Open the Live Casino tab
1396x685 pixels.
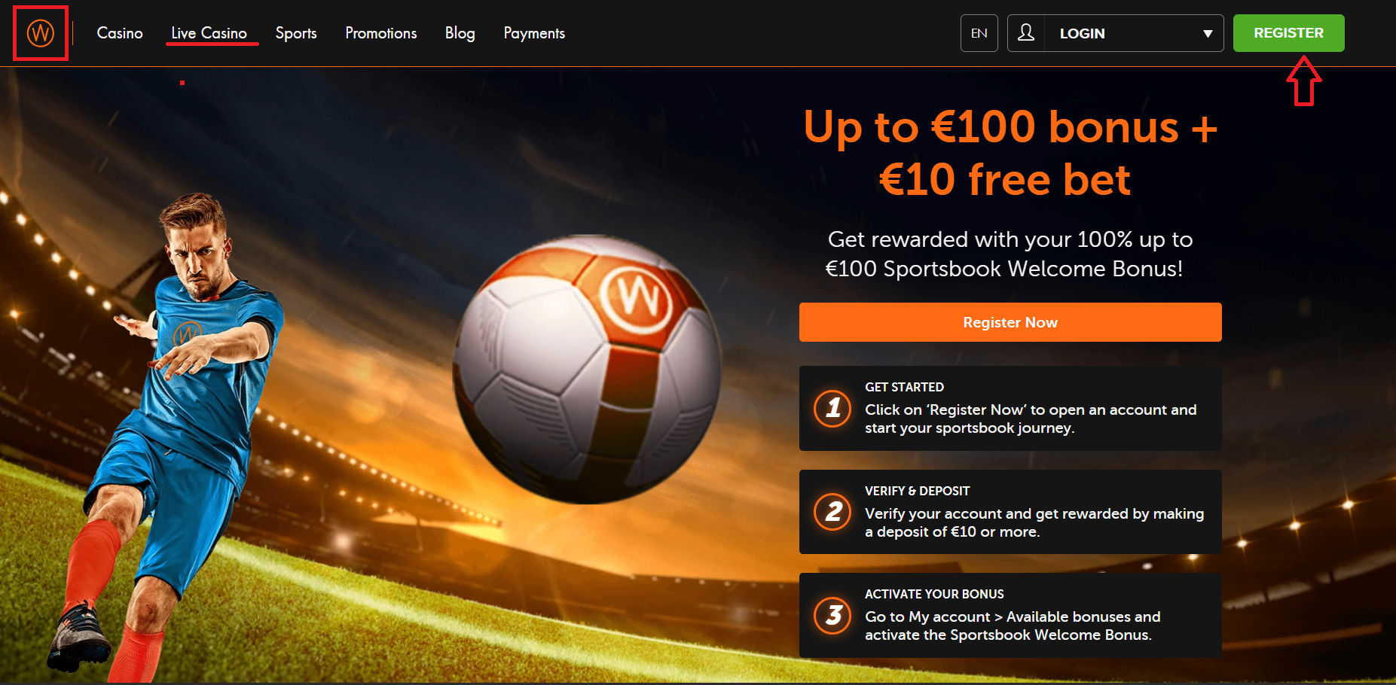point(209,33)
